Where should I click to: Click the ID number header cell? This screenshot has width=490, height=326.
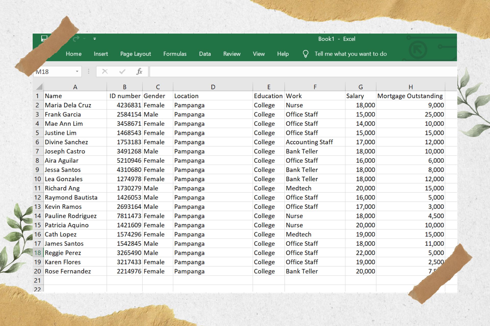(125, 96)
